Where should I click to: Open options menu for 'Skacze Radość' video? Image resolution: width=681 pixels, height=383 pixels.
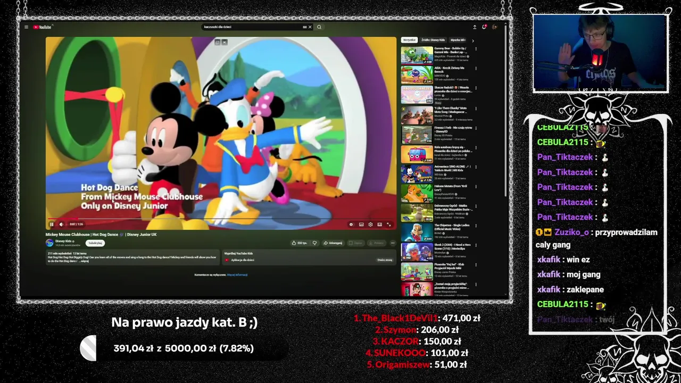pyautogui.click(x=476, y=88)
